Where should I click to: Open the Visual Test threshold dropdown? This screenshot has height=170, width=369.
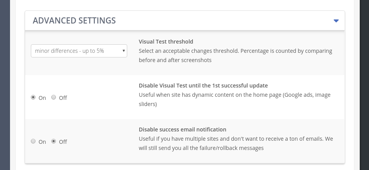(79, 51)
